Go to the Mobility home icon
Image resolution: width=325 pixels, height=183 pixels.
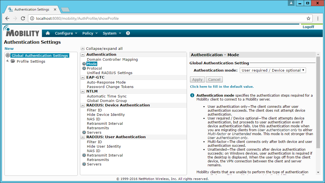[x=48, y=33]
